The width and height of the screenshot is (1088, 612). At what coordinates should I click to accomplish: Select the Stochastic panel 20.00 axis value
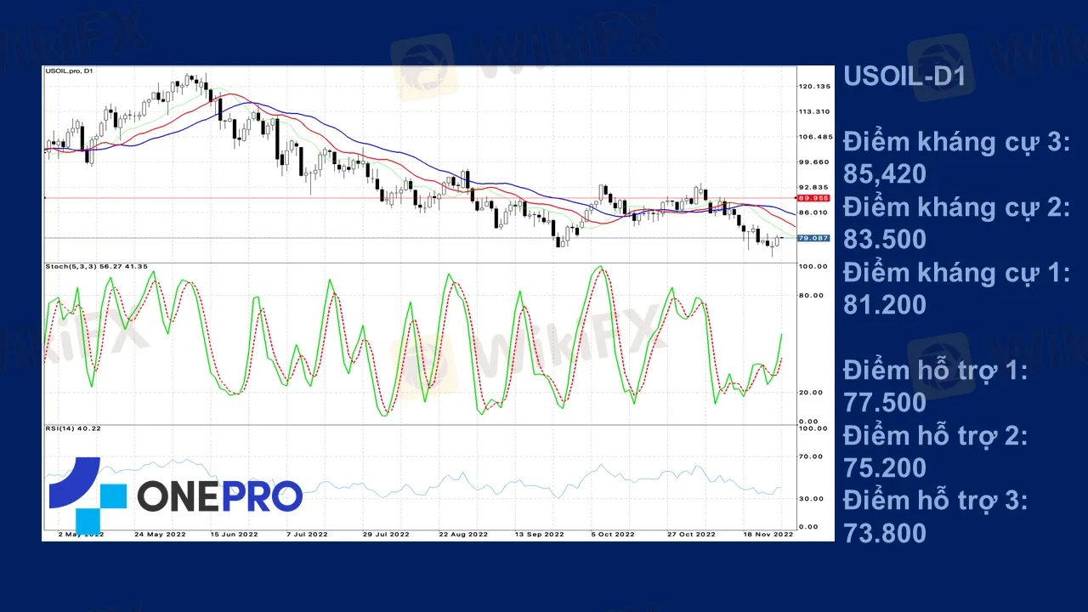click(811, 392)
